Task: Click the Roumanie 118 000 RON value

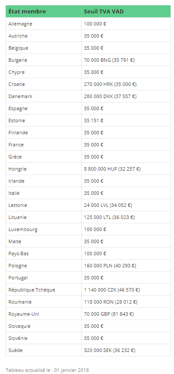Action: pyautogui.click(x=111, y=302)
